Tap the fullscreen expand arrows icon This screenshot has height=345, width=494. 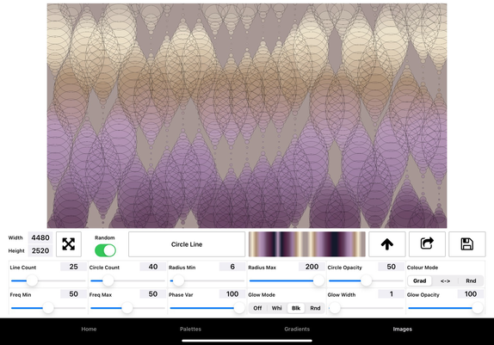tap(69, 244)
